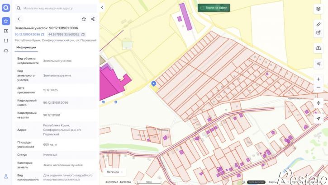328x185 pixels.
Task: Open the map layers panel
Action: click(318, 9)
